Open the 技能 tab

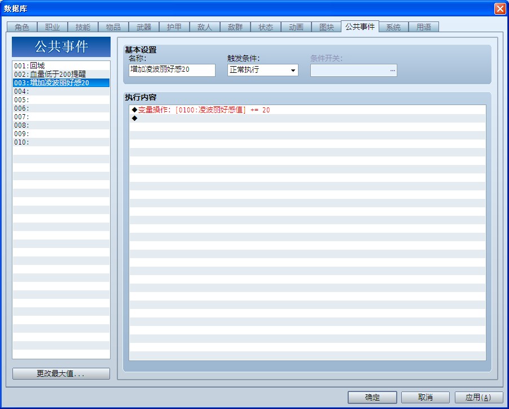click(83, 27)
